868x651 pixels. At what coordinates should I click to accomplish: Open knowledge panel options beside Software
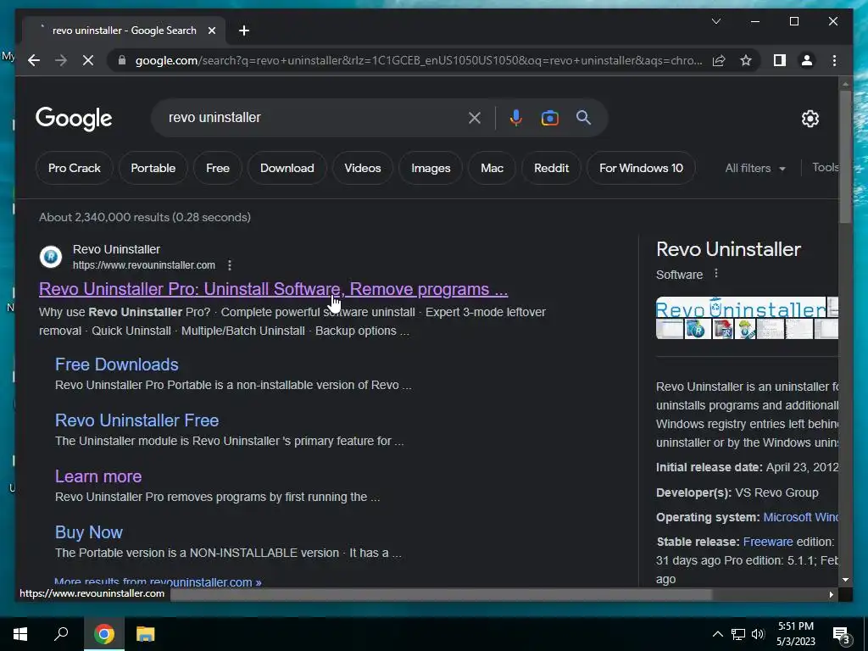(x=715, y=274)
